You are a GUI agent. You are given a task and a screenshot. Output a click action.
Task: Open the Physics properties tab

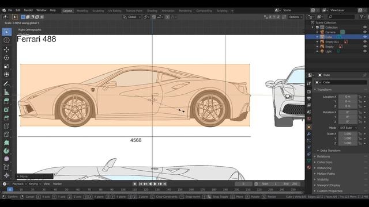309,147
